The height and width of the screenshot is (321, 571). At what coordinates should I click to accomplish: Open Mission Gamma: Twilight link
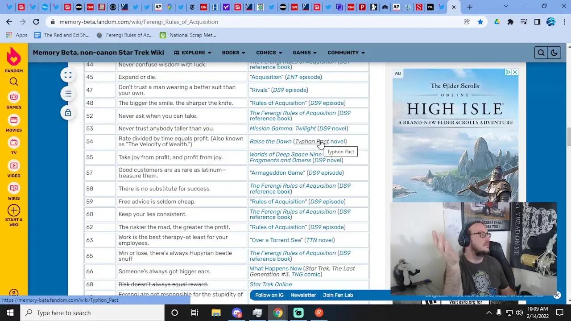pos(283,128)
